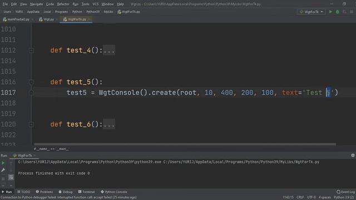Open the Navigate menu
356x200 pixels.
36,4
